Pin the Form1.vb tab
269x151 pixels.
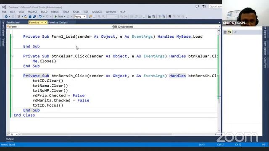tap(42, 22)
